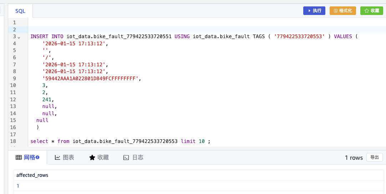Open the 图表 chart tab
Screen dimensions: 386x194
(x=65, y=157)
